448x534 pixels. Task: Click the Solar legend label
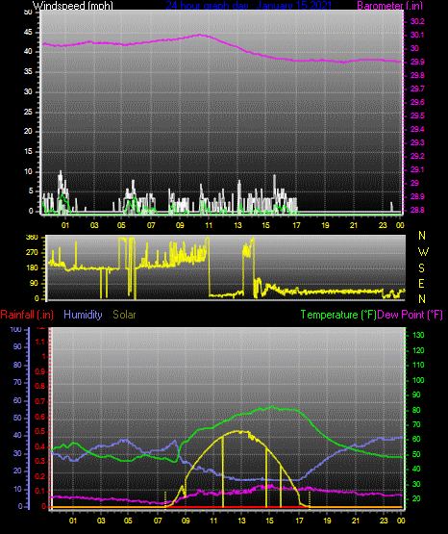[124, 315]
